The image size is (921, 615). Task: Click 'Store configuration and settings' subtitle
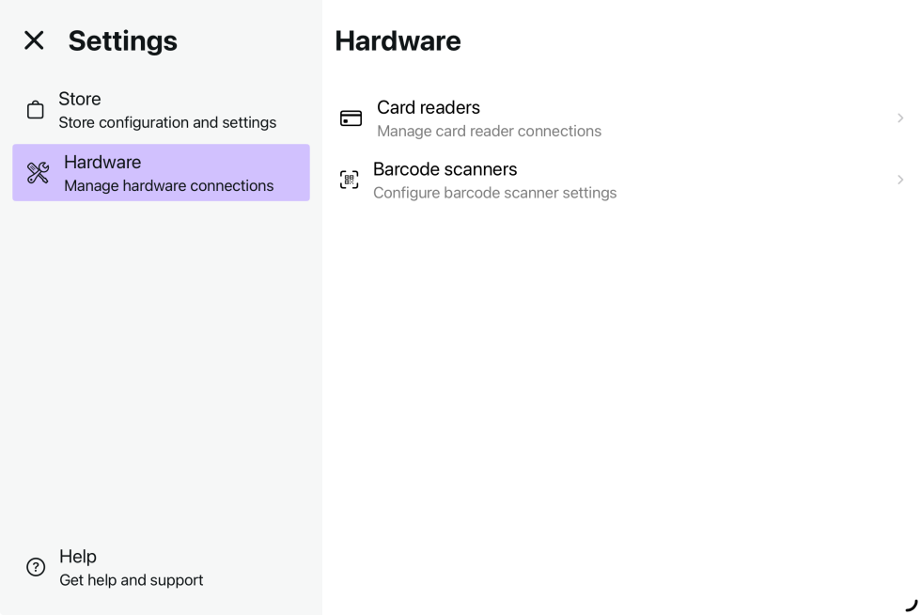tap(167, 123)
